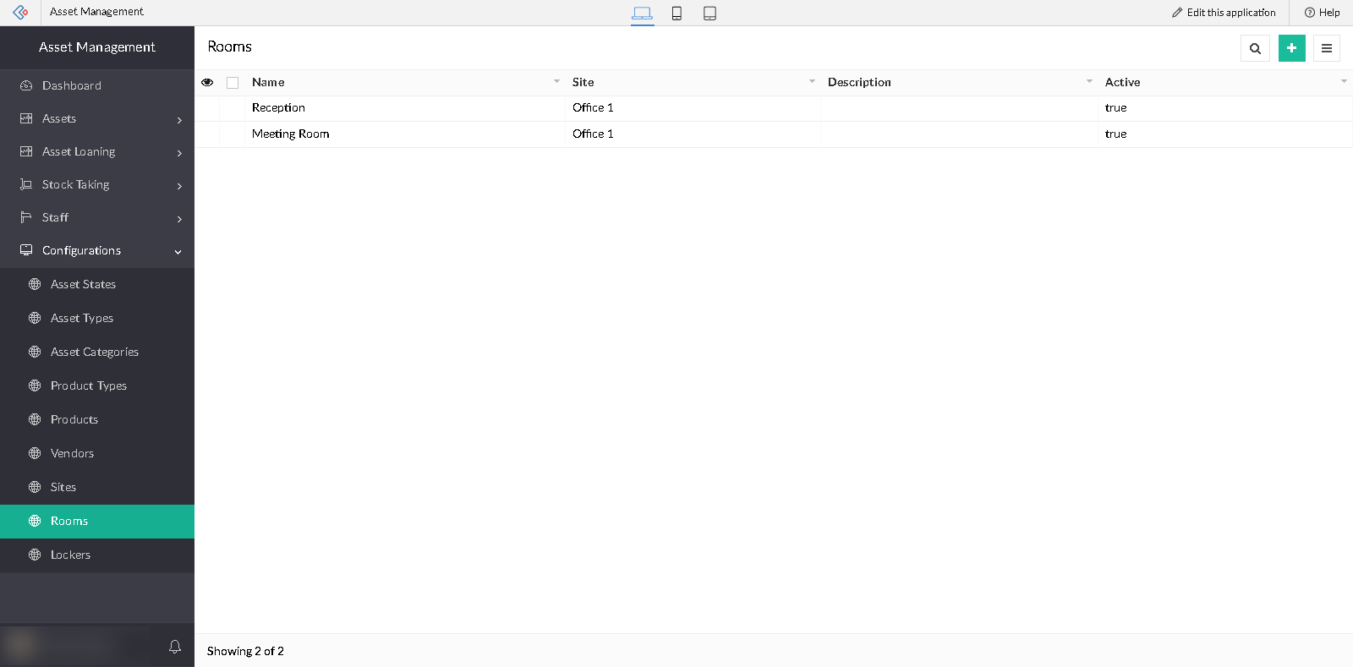The width and height of the screenshot is (1353, 667).
Task: Click globe icon next to Vendors
Action: coord(35,453)
